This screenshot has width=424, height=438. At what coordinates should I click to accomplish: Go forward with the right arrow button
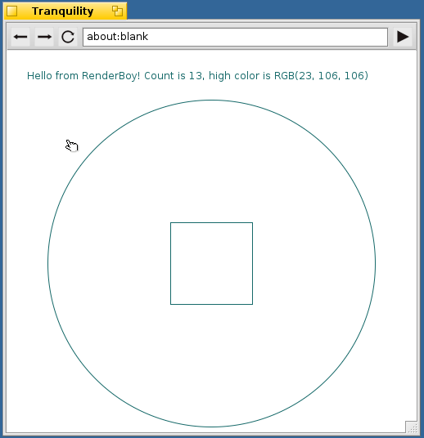pos(44,37)
